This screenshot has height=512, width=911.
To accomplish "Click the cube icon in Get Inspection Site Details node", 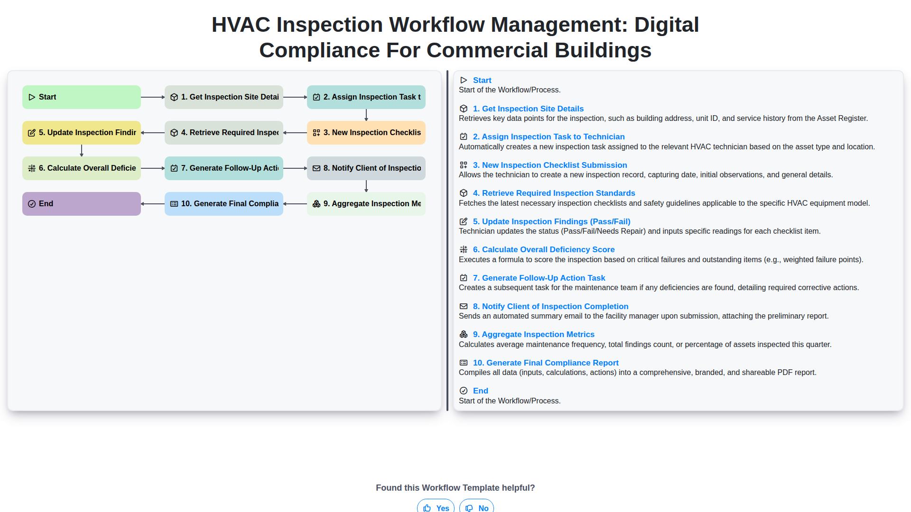I will (x=174, y=97).
